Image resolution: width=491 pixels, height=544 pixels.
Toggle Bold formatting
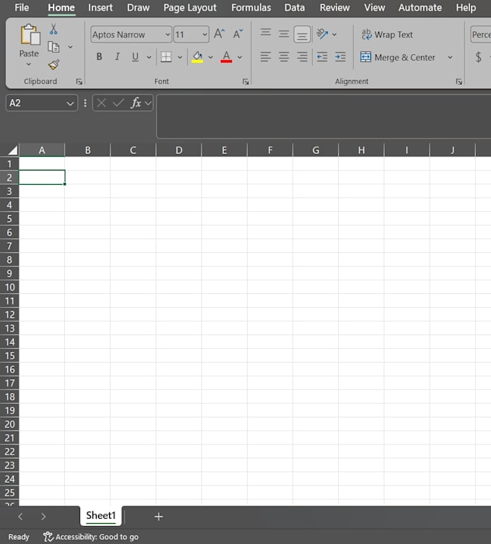pyautogui.click(x=99, y=56)
